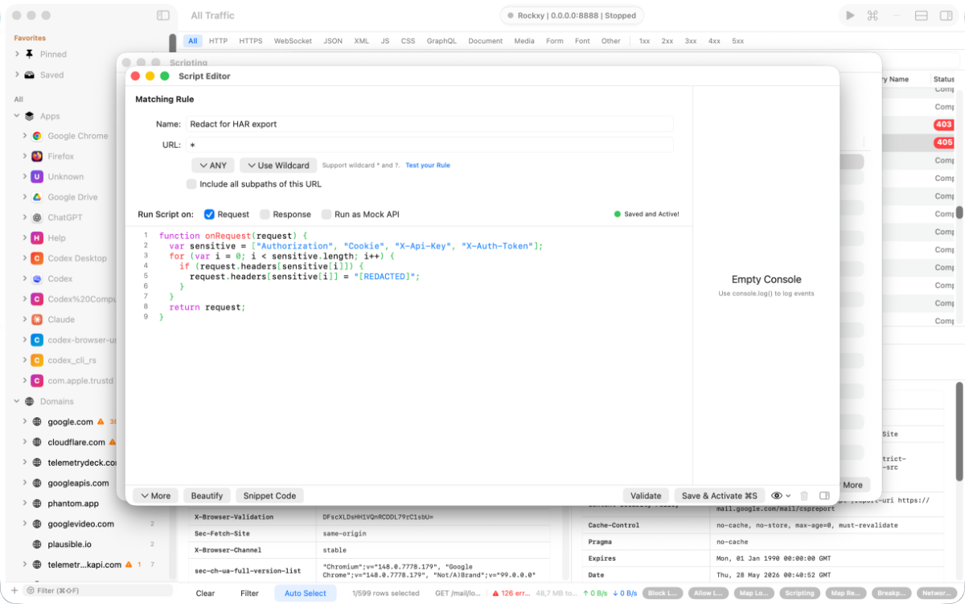Click the Apps stack icon

[30, 116]
